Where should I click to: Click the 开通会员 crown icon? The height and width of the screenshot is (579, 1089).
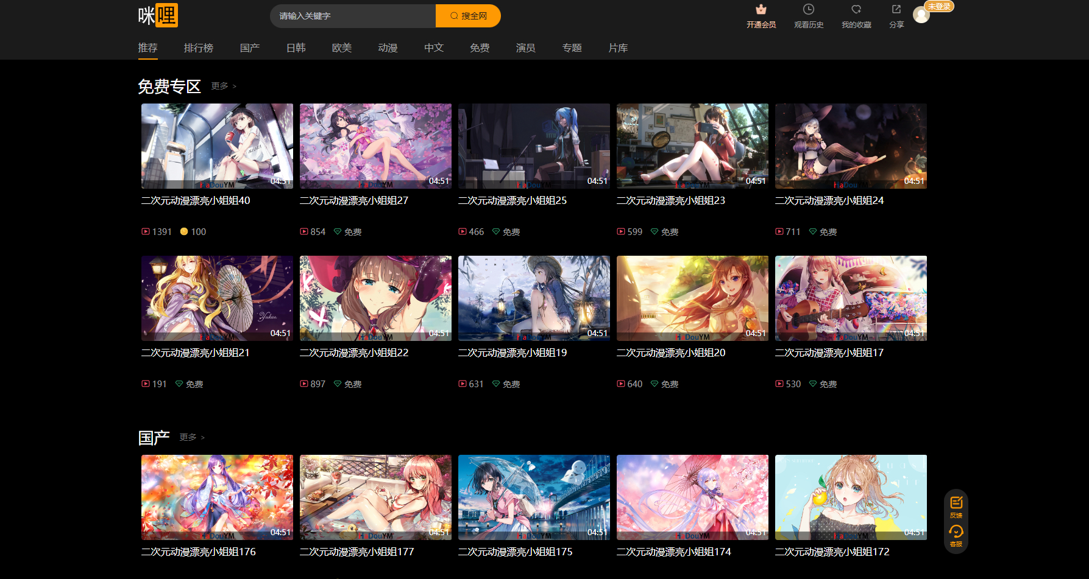tap(761, 10)
